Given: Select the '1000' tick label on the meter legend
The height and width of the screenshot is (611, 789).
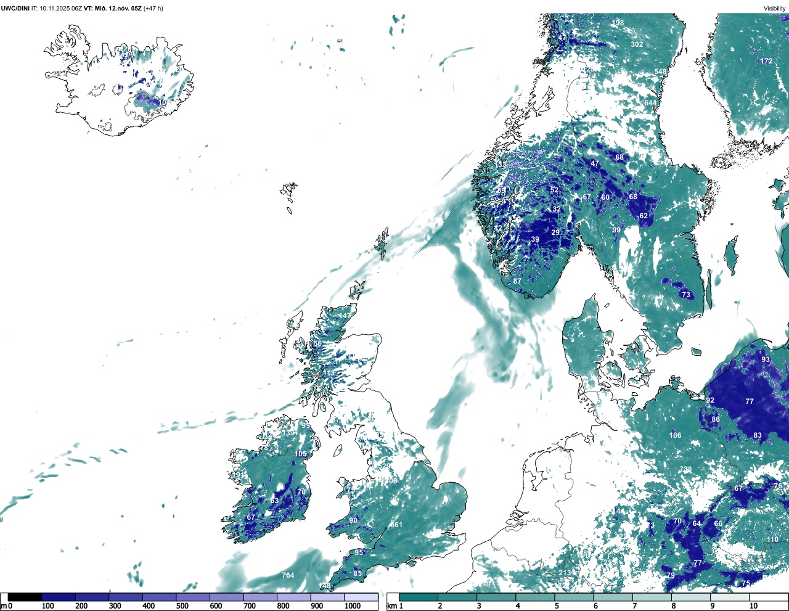Looking at the screenshot, I should pos(353,606).
